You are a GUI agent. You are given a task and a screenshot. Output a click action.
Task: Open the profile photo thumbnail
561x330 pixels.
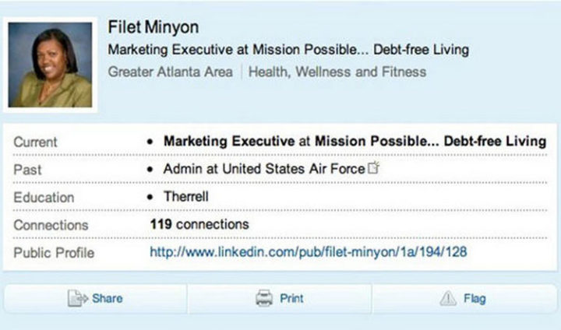[x=50, y=65]
